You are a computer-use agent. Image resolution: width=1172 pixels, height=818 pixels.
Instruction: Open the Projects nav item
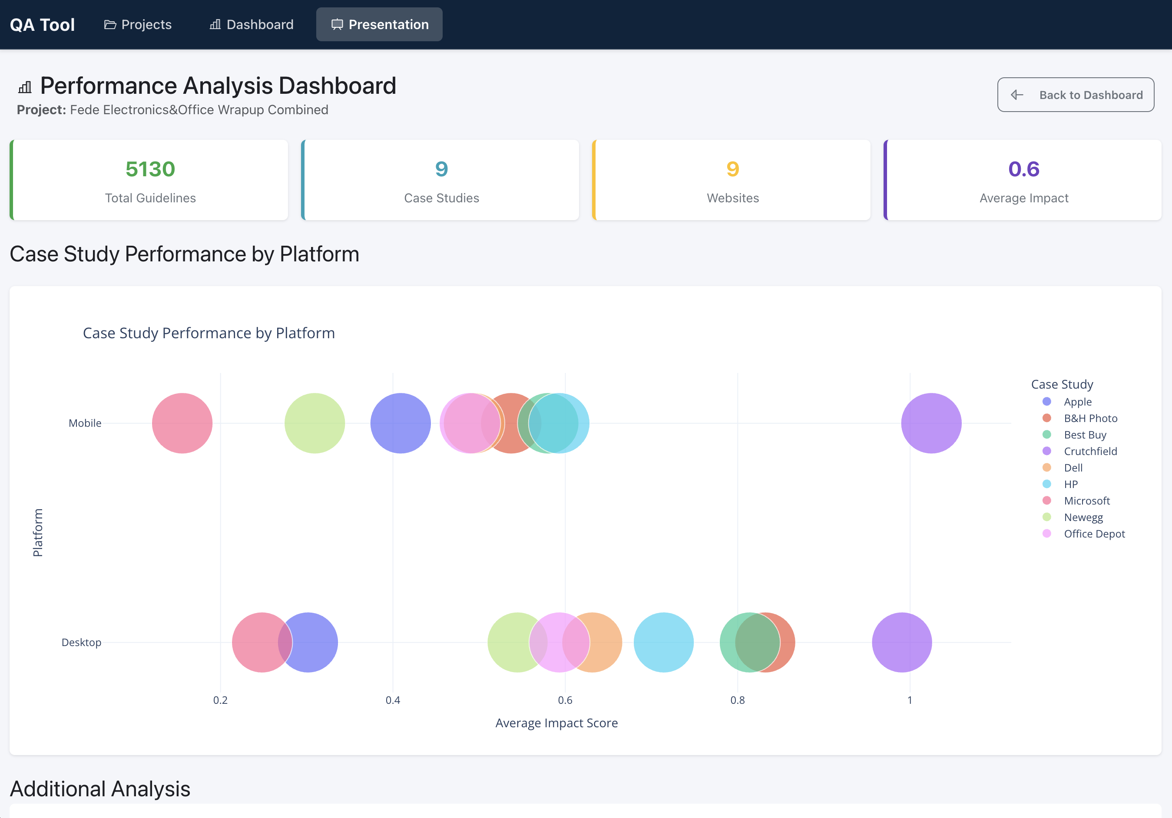(x=138, y=24)
